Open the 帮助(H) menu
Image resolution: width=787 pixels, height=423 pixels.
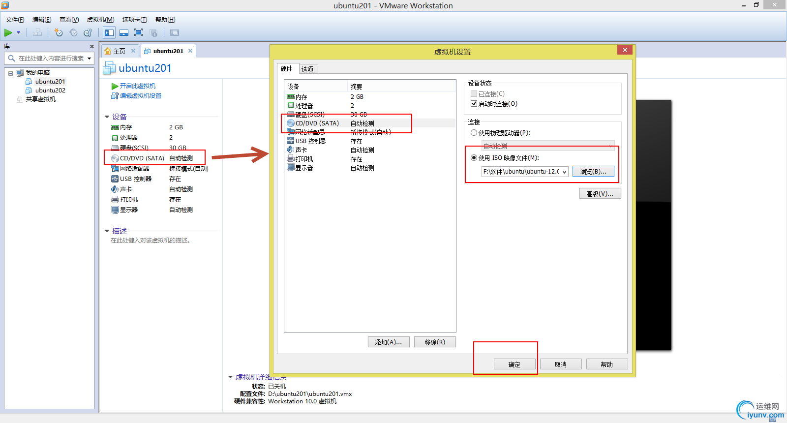[165, 20]
